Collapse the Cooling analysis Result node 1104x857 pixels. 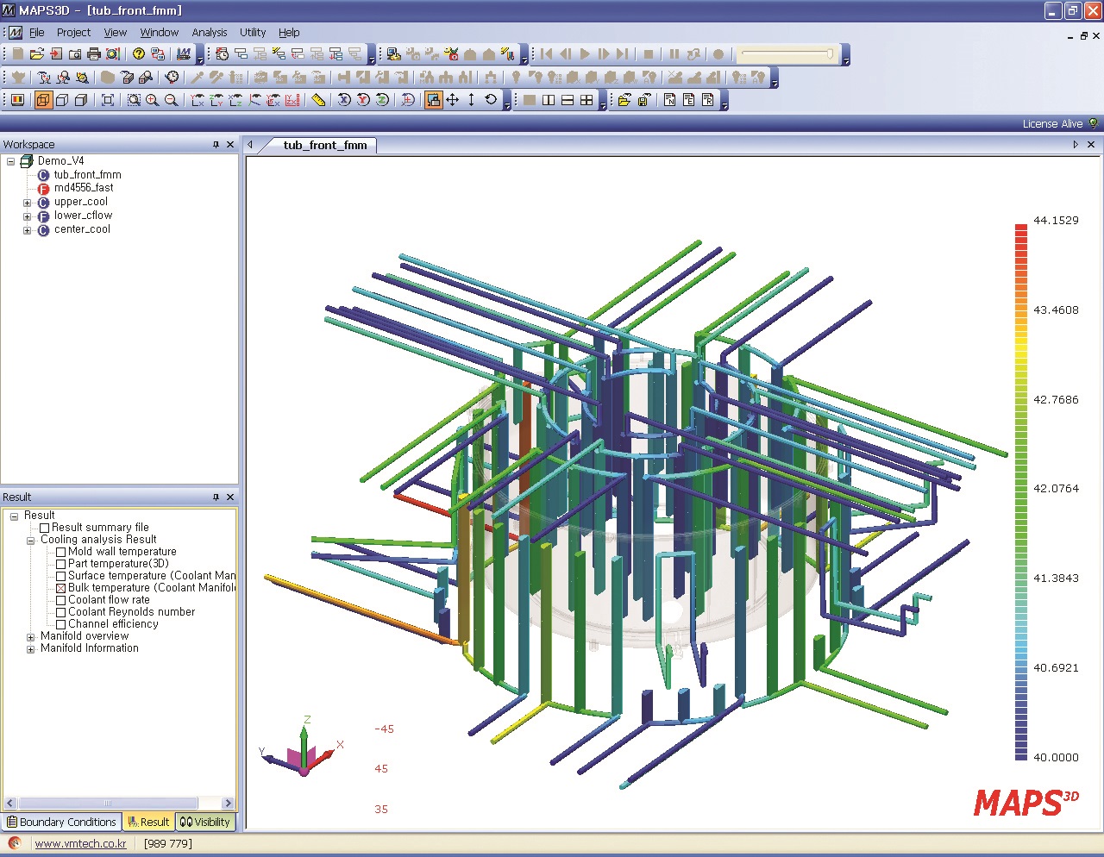(30, 540)
